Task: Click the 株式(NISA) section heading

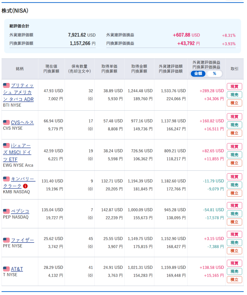Action: [x=15, y=11]
